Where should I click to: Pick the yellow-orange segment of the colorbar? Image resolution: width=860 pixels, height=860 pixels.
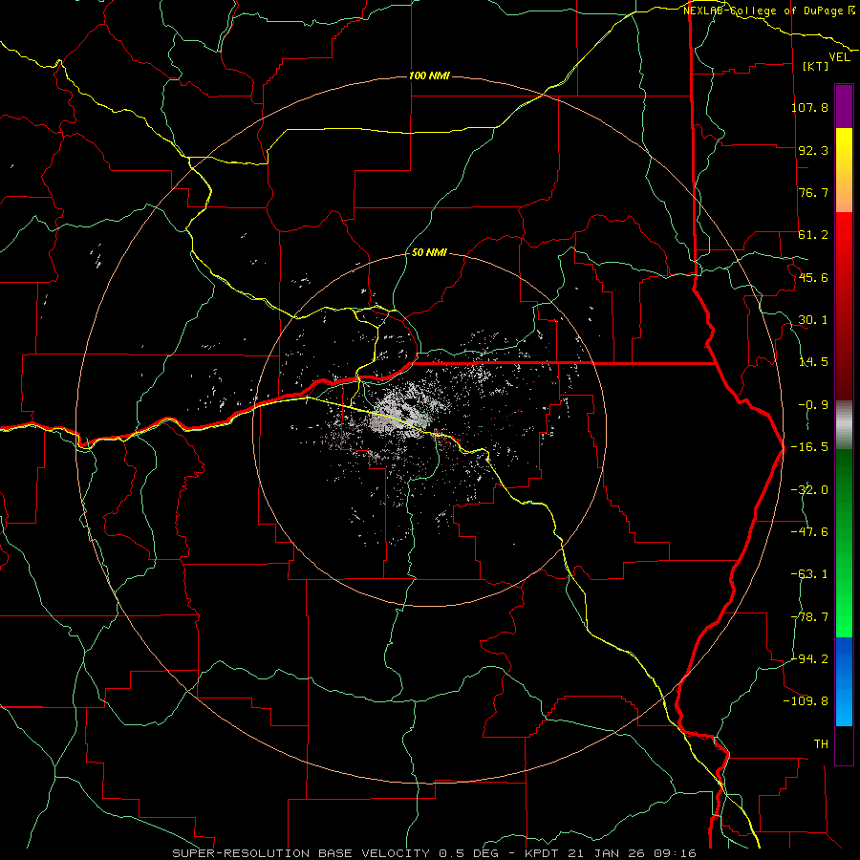(844, 170)
